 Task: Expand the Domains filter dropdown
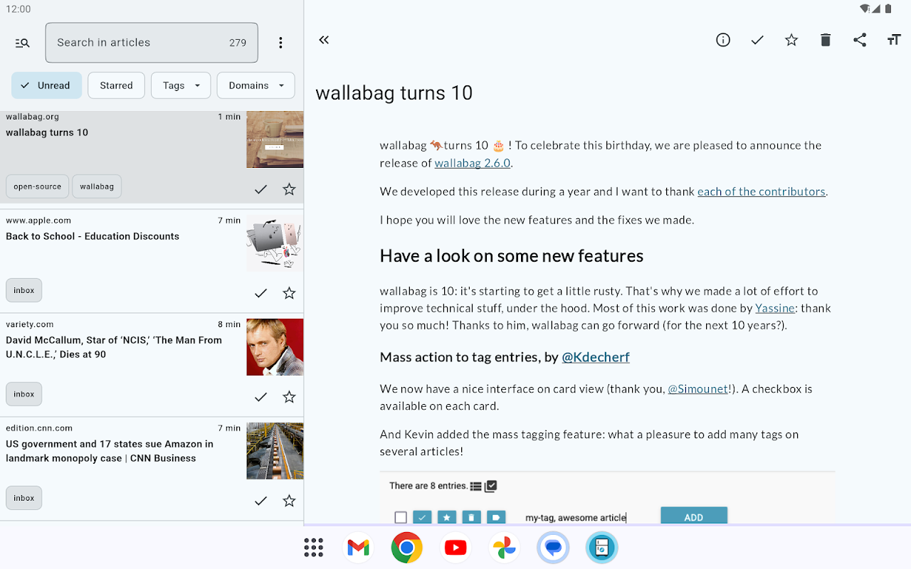click(x=256, y=85)
